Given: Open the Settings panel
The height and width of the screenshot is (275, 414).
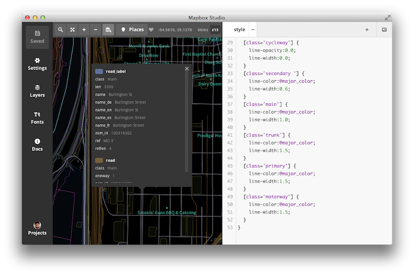Looking at the screenshot, I should [x=37, y=64].
